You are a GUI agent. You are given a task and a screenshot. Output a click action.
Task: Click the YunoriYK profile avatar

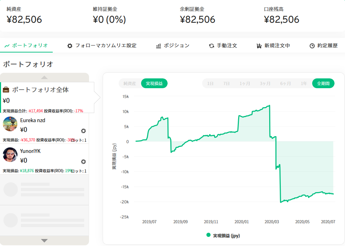click(x=10, y=155)
